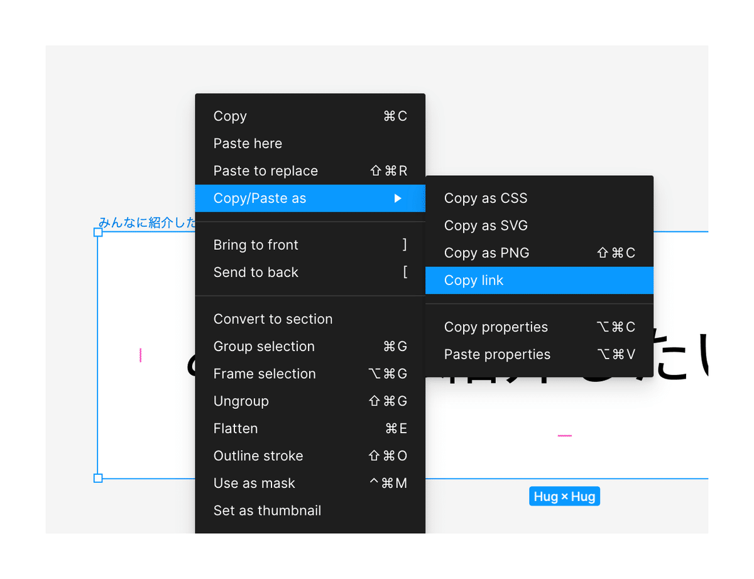This screenshot has width=754, height=579.
Task: Click Frame selection
Action: 310,374
